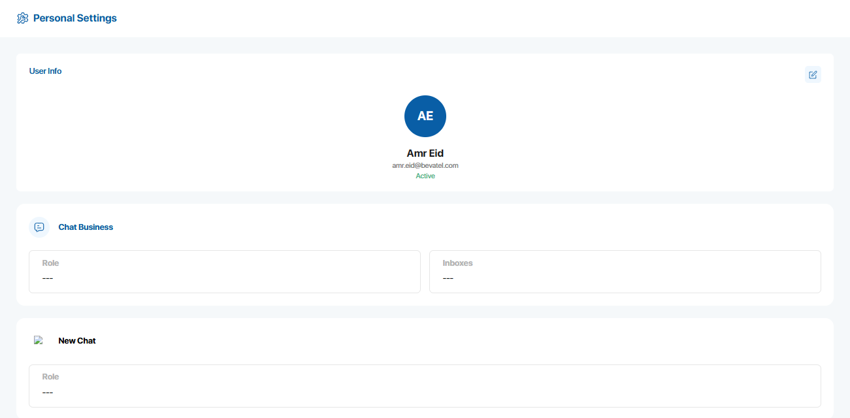Click the Role label in New Chat
The image size is (850, 418).
coord(50,377)
